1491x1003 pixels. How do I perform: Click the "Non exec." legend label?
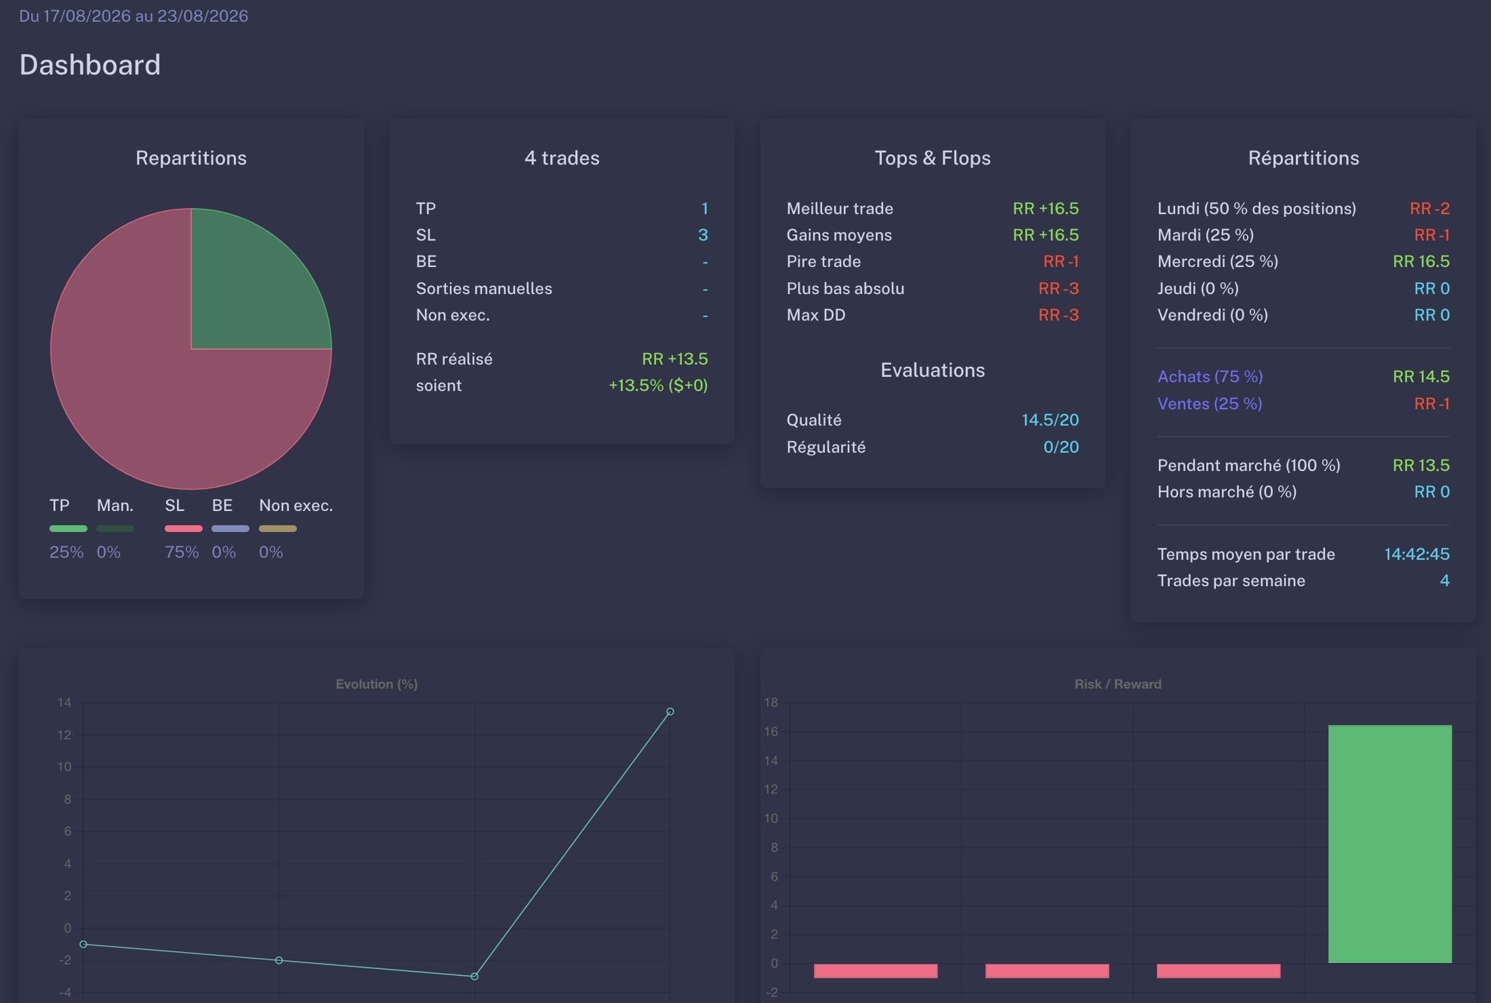pyautogui.click(x=296, y=505)
